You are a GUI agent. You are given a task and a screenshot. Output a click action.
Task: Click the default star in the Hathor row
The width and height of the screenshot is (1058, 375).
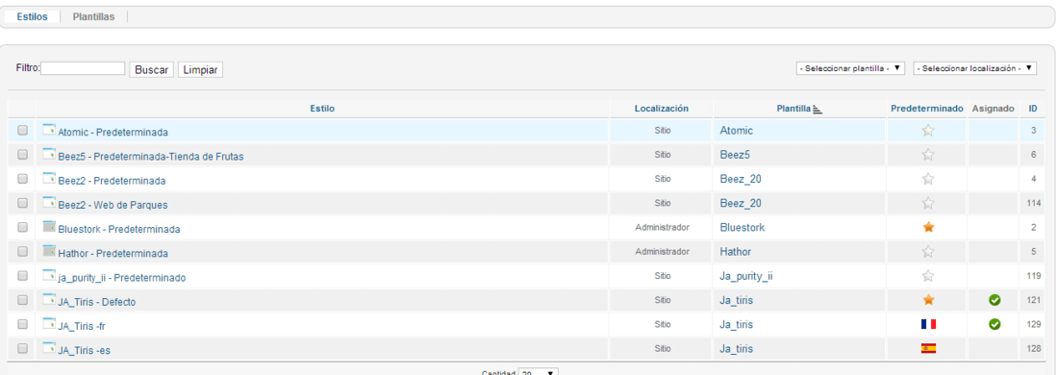[928, 252]
